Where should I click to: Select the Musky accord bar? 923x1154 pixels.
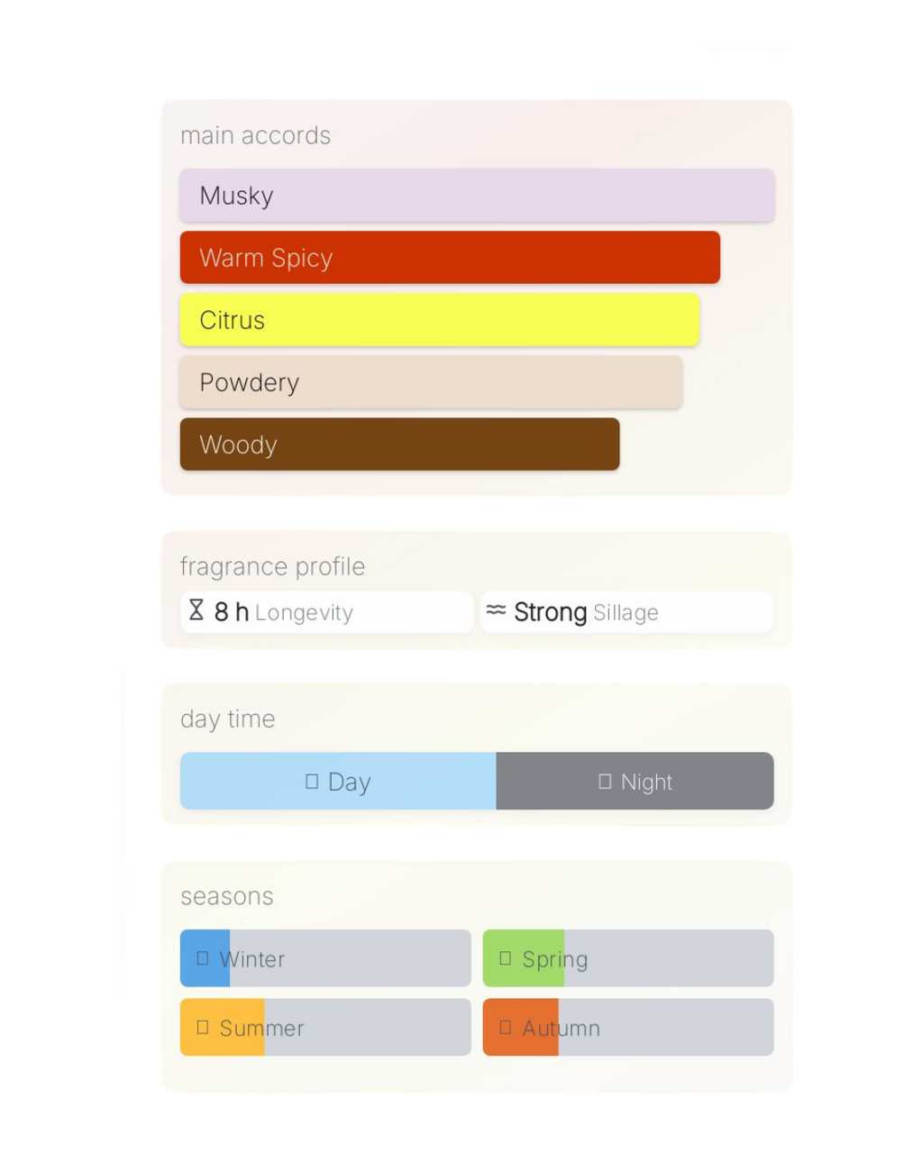(x=477, y=196)
